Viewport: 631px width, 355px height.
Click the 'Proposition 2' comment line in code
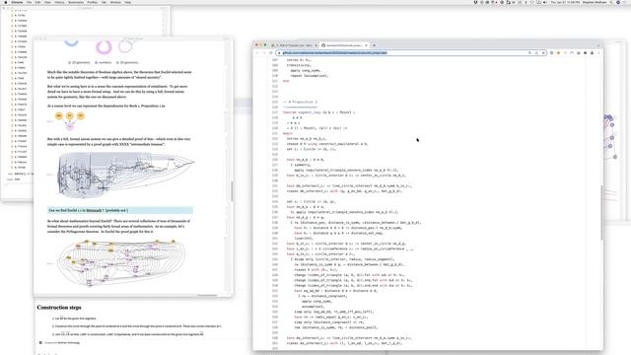point(300,102)
